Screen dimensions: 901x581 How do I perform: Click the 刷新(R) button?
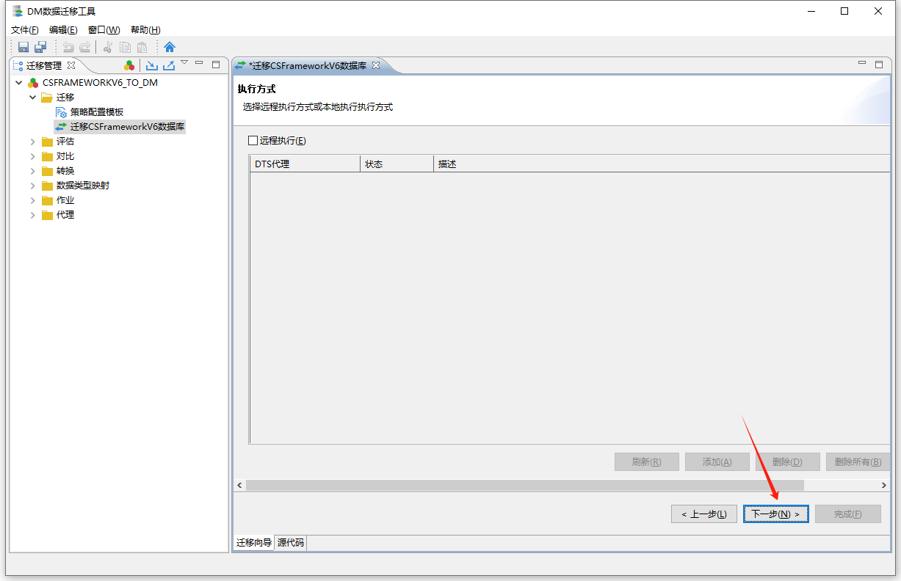point(647,462)
